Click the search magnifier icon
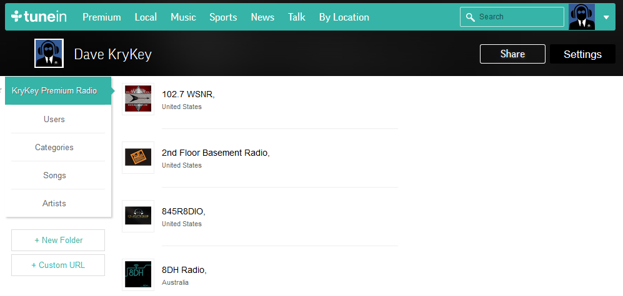The image size is (623, 296). pos(470,17)
